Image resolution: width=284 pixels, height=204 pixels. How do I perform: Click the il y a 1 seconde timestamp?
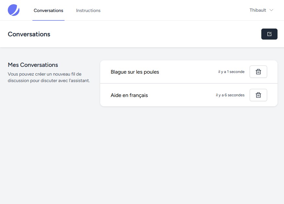pyautogui.click(x=231, y=72)
